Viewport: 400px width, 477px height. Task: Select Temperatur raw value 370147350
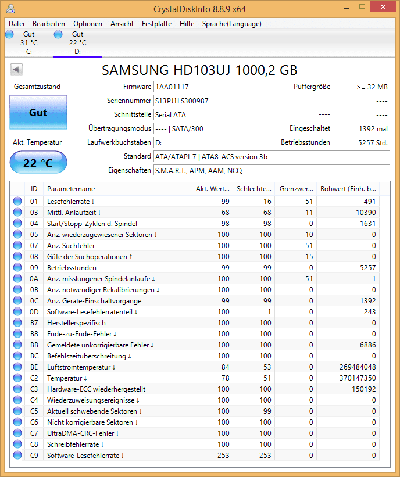tap(358, 378)
